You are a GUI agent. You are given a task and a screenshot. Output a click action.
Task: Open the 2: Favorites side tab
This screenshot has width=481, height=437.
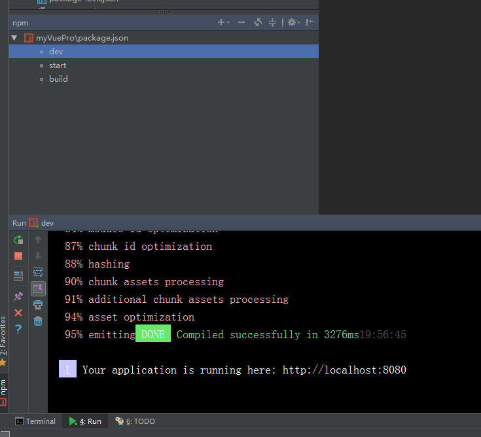(3, 341)
